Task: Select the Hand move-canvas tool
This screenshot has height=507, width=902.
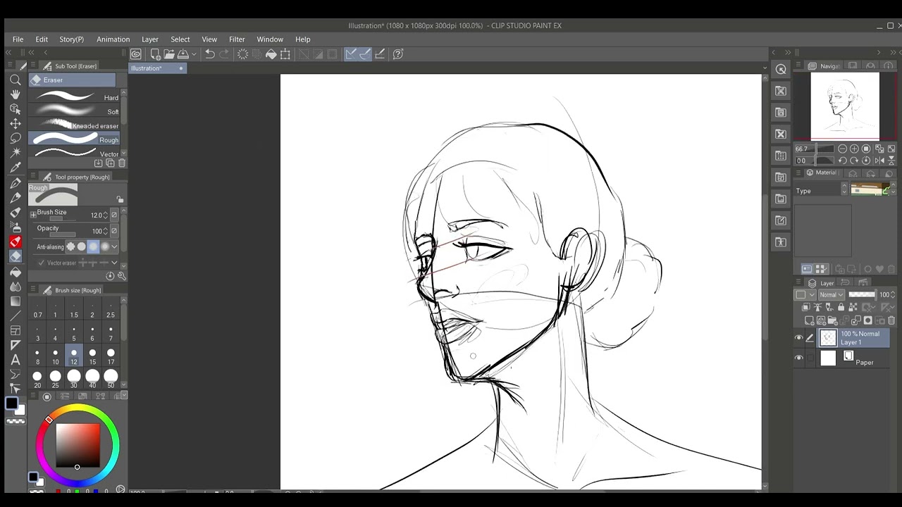Action: coord(16,94)
